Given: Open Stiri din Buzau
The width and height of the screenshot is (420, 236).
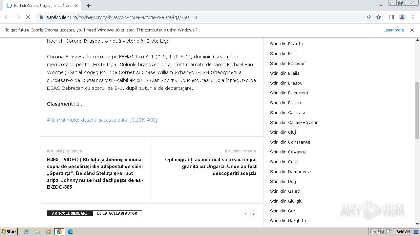Looking at the screenshot, I should tap(285, 103).
